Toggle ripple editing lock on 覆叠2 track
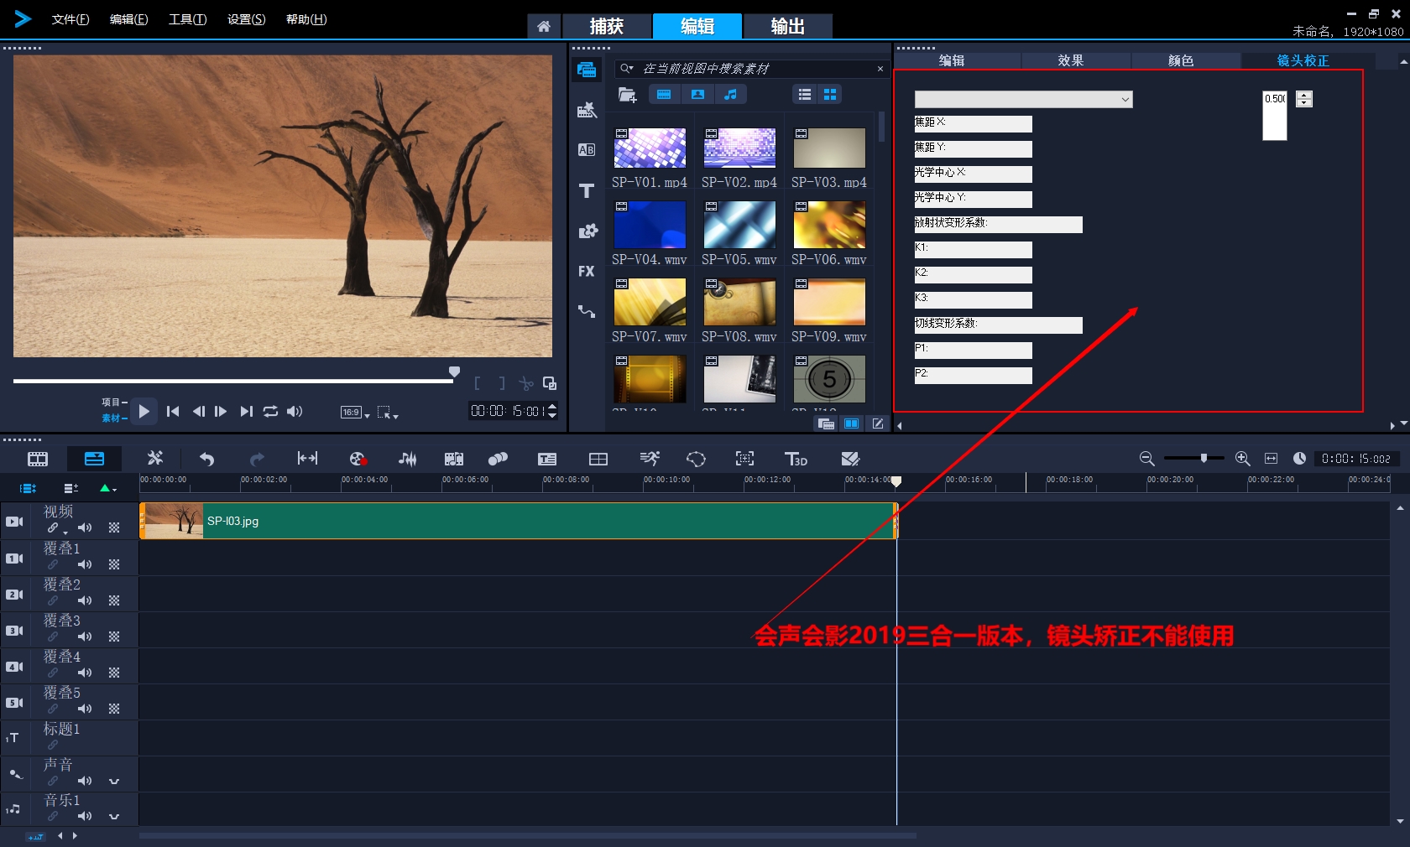This screenshot has height=847, width=1410. (53, 600)
